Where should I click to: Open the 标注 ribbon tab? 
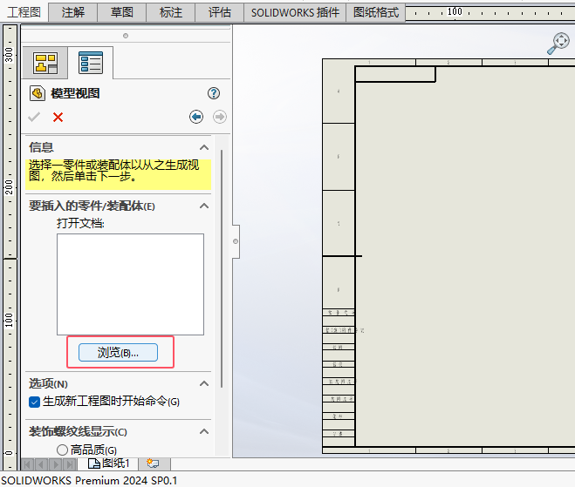[x=171, y=12]
